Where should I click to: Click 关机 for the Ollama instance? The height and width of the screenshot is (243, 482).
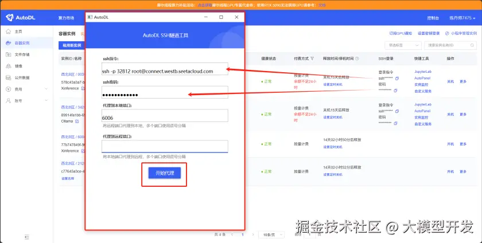pos(450,114)
